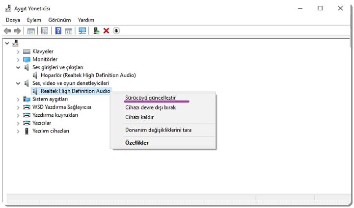Viewport: 354px width, 208px height.
Task: Click the Yazıcılar printer icon
Action: point(27,123)
